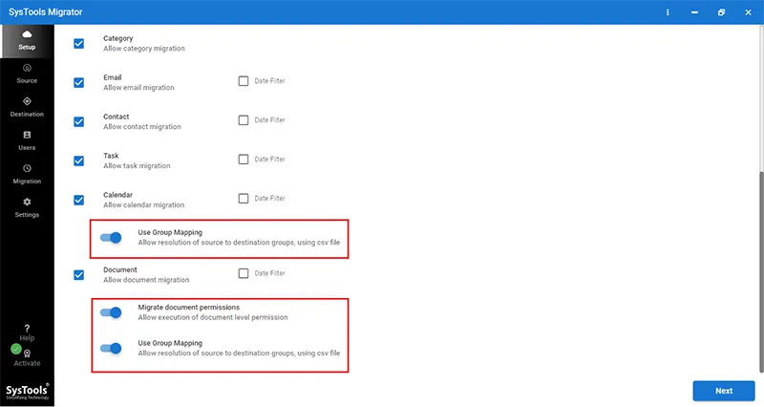Toggle Use Group Mapping under Calendar
Image resolution: width=764 pixels, height=407 pixels.
111,237
